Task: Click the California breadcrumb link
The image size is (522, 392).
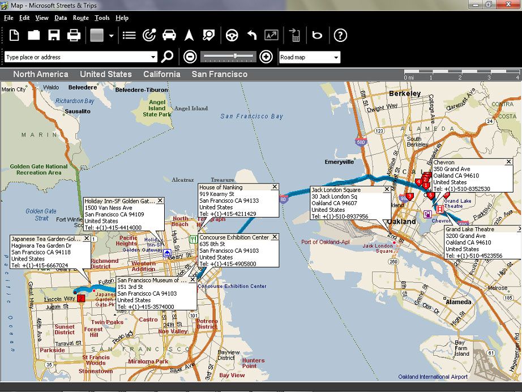Action: coord(161,74)
